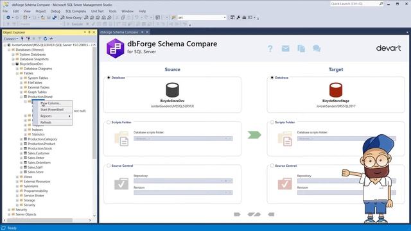Click the connect plug icon in Object Explorer
This screenshot has height=231, width=411.
(22, 38)
